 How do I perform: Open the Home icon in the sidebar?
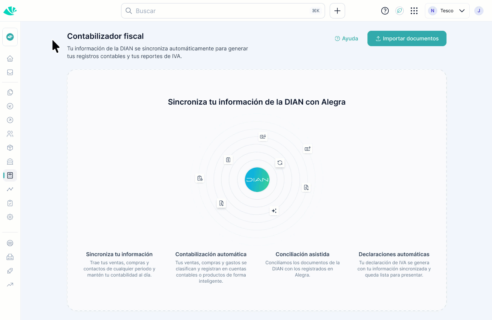tap(10, 58)
